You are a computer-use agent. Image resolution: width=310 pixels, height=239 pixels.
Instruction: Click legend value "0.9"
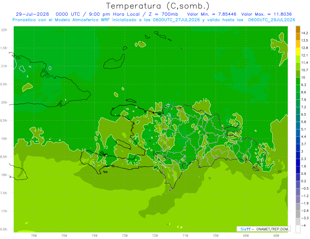click(x=304, y=174)
